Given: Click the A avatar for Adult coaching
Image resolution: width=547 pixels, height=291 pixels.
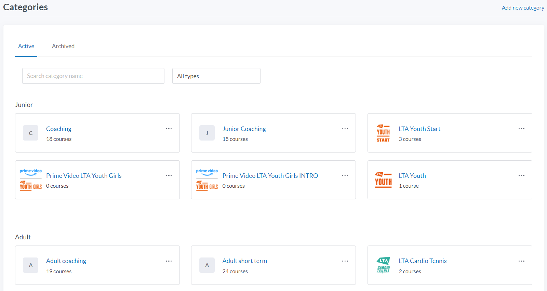Looking at the screenshot, I should [x=30, y=265].
